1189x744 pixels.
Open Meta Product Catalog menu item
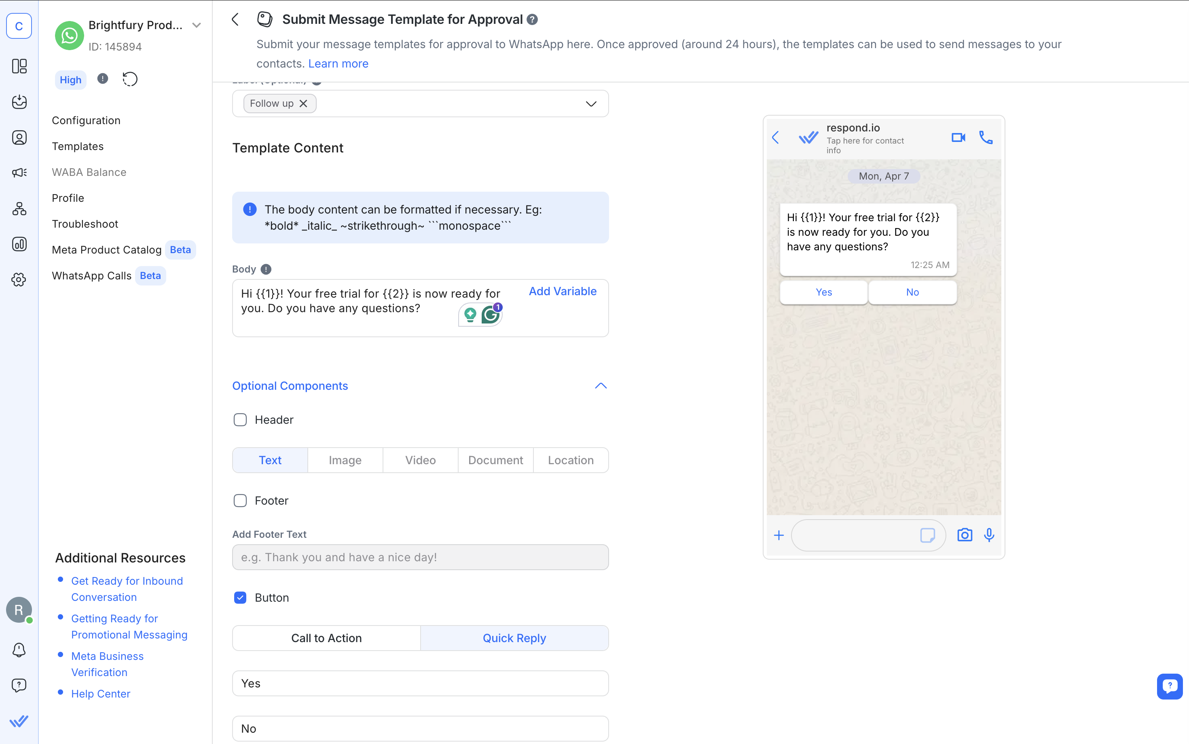pyautogui.click(x=107, y=249)
